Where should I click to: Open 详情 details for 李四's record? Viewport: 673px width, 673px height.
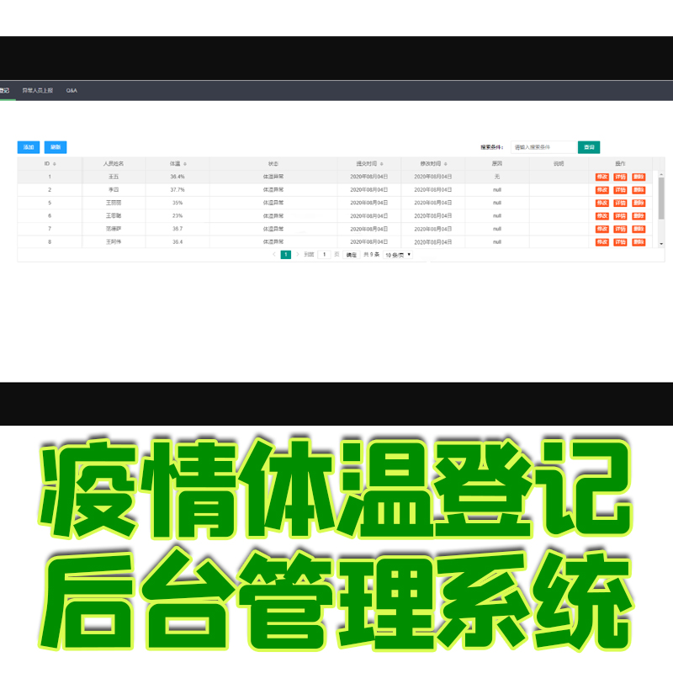point(620,188)
